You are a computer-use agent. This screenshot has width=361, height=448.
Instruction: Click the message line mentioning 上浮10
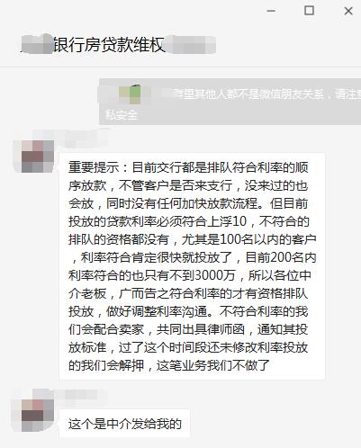click(x=189, y=221)
